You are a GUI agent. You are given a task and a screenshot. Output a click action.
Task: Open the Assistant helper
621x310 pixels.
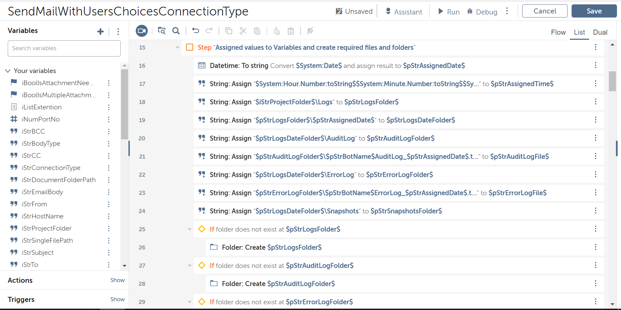pyautogui.click(x=403, y=11)
